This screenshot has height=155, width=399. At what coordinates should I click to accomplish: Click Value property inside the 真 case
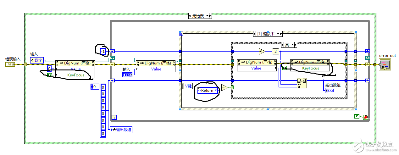257,68
